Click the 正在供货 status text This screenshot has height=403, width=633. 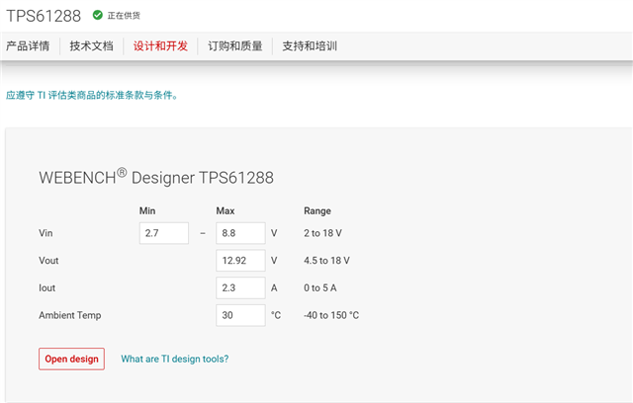[124, 16]
